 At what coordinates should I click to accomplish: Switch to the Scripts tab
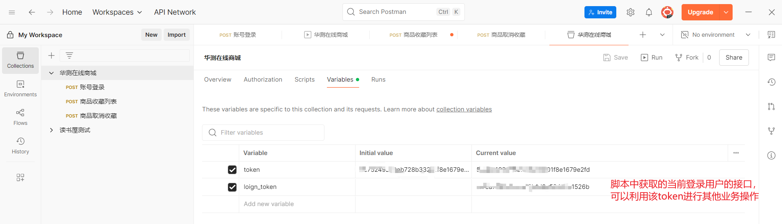[304, 80]
